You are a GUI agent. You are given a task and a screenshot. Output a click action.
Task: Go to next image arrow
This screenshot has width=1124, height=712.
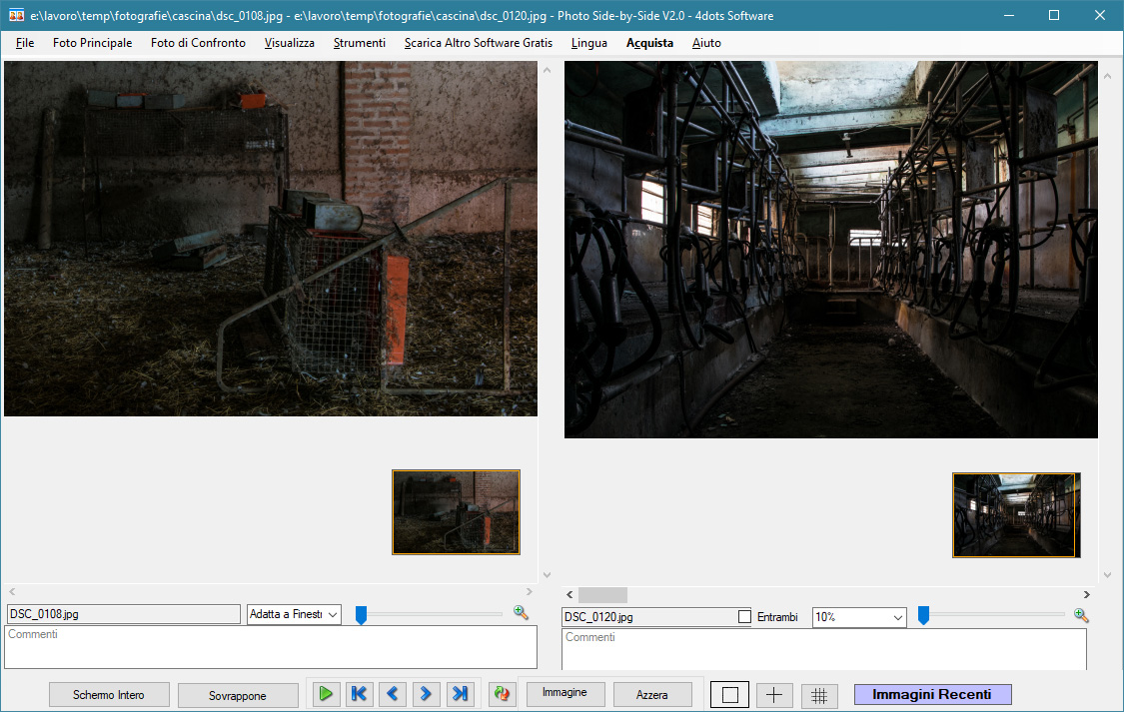click(x=426, y=694)
